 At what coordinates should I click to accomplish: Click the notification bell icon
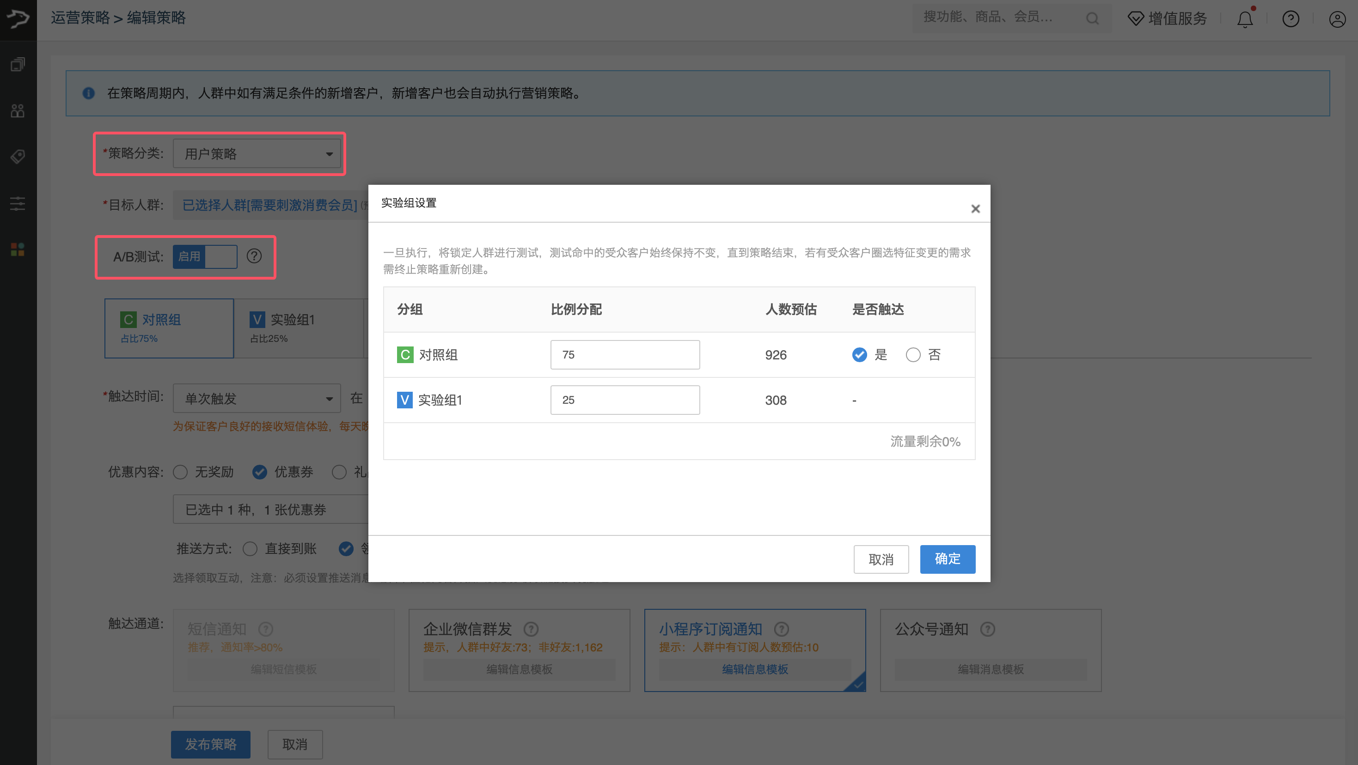pos(1245,19)
